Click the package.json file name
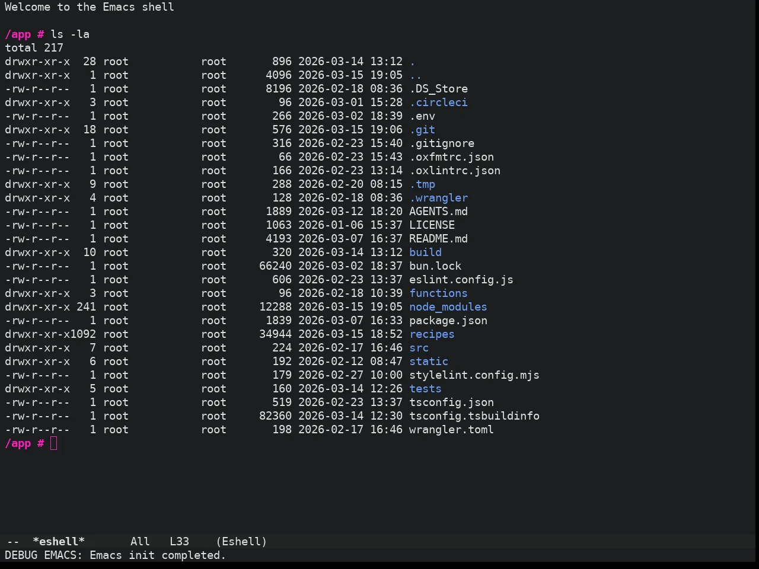Screen dimensions: 759x569 point(448,321)
